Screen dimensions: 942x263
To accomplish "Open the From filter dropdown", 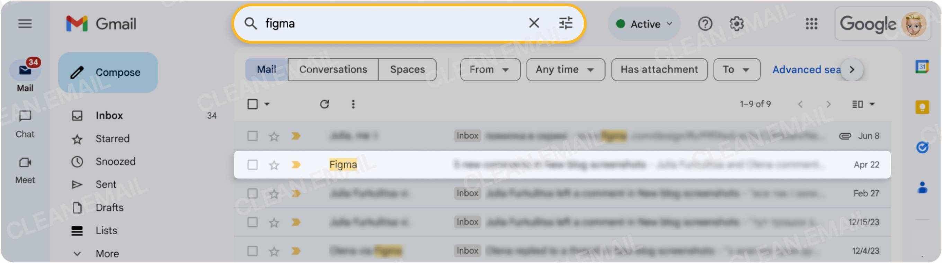I will click(489, 70).
